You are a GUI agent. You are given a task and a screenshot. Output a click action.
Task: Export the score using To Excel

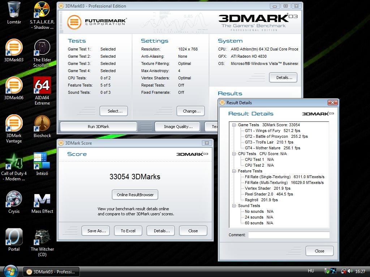tap(128, 230)
